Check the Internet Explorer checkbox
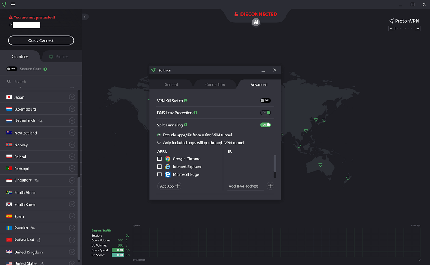The width and height of the screenshot is (430, 265). coord(160,166)
